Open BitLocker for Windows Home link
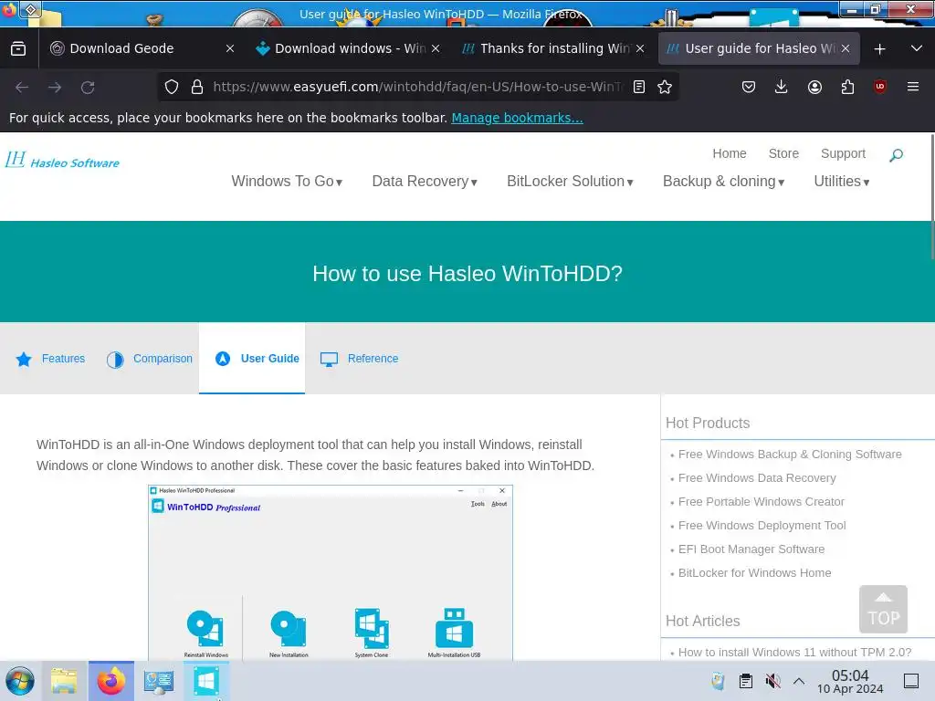The image size is (935, 701). pos(754,573)
